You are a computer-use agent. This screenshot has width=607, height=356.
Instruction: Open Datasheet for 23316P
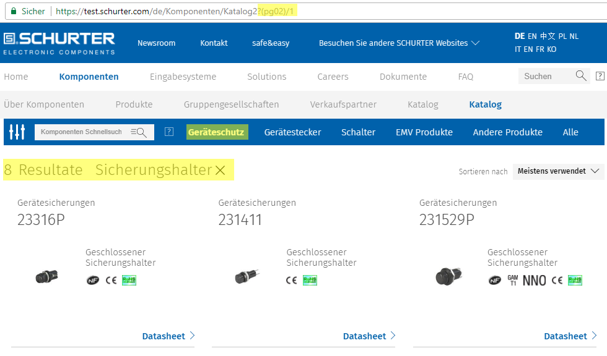coord(168,336)
